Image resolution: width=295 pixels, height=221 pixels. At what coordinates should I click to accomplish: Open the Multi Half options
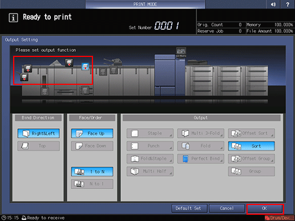tap(150, 171)
